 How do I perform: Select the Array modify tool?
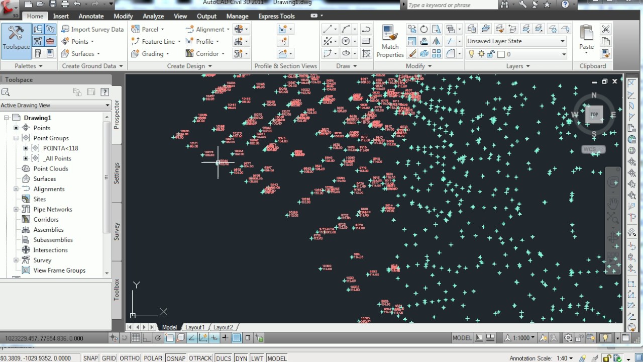tap(436, 53)
